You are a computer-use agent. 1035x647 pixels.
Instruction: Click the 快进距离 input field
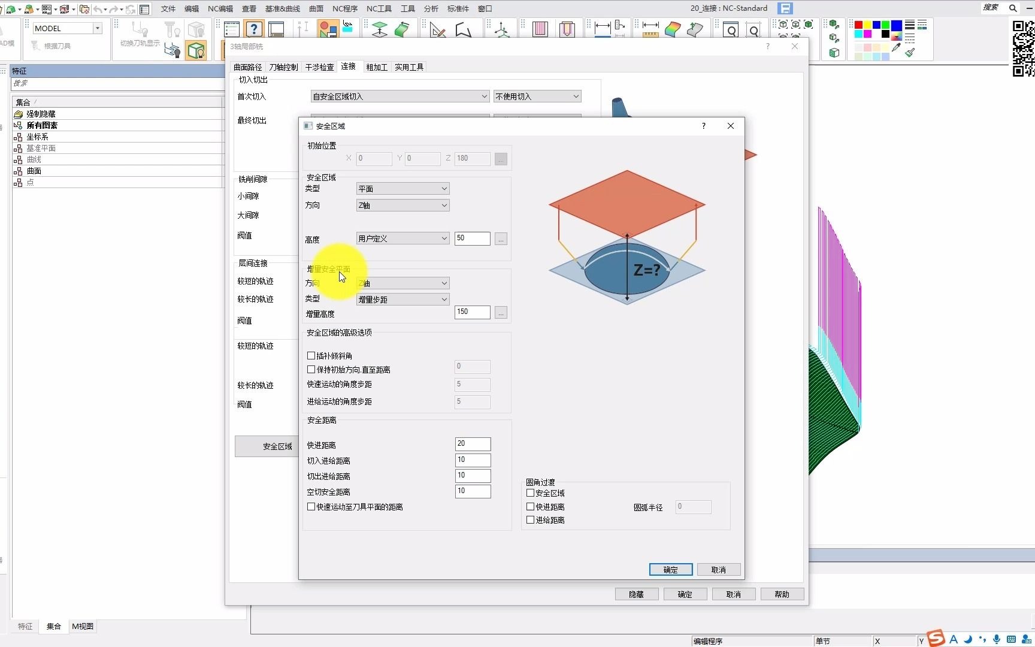(473, 444)
